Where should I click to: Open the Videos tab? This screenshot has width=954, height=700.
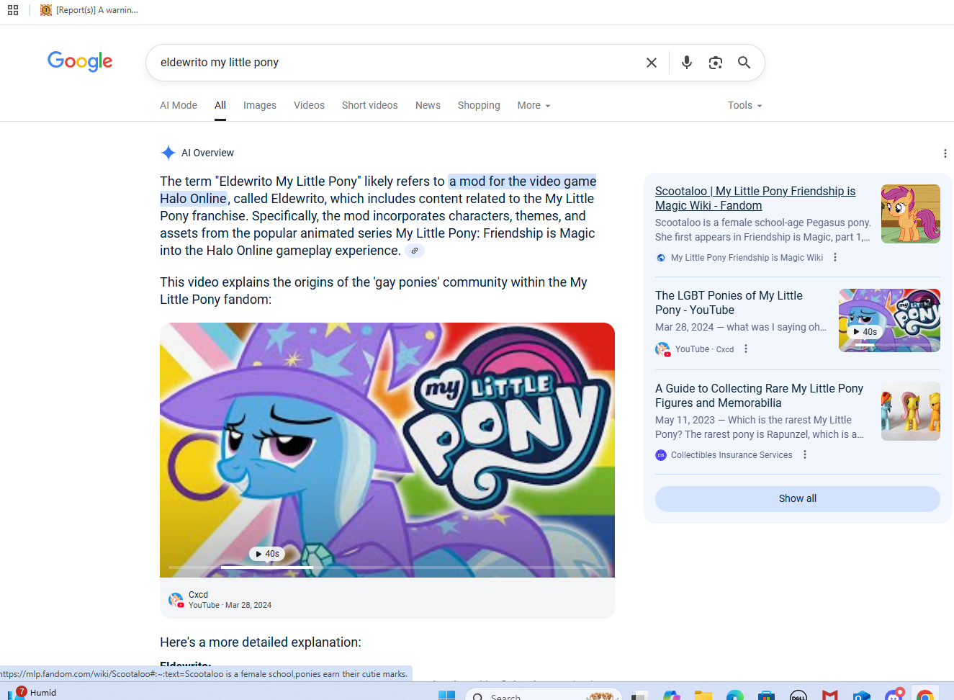click(x=309, y=105)
